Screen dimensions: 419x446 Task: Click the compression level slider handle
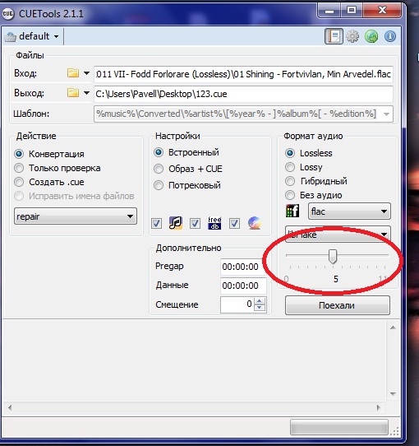point(333,256)
